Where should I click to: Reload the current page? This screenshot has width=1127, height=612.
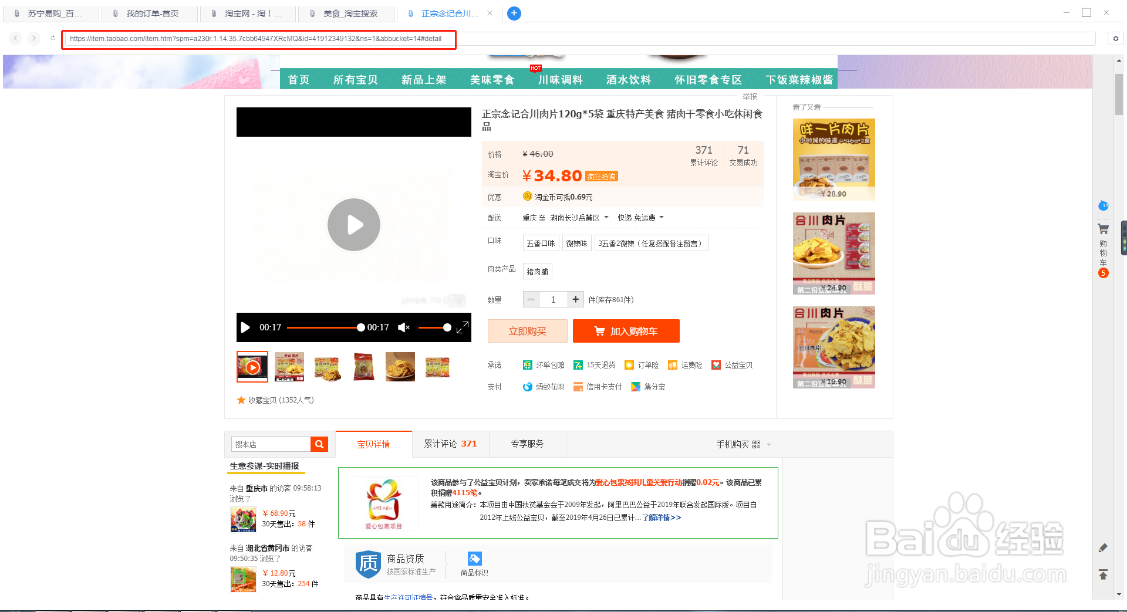[53, 38]
